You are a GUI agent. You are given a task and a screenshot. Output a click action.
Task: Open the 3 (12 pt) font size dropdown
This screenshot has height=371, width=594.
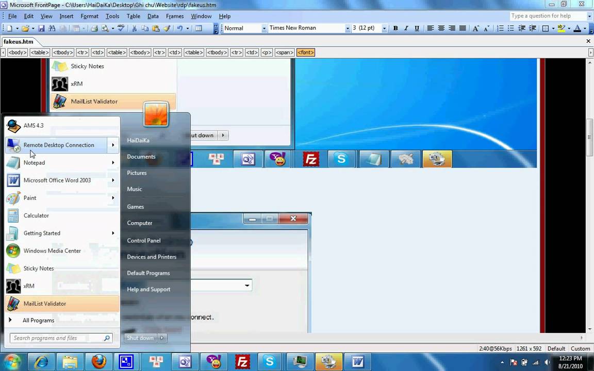(x=384, y=28)
